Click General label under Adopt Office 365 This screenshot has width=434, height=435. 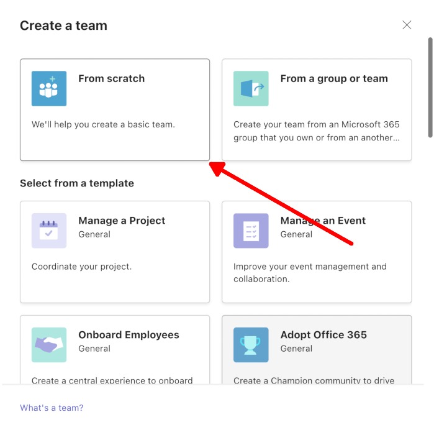pyautogui.click(x=296, y=349)
